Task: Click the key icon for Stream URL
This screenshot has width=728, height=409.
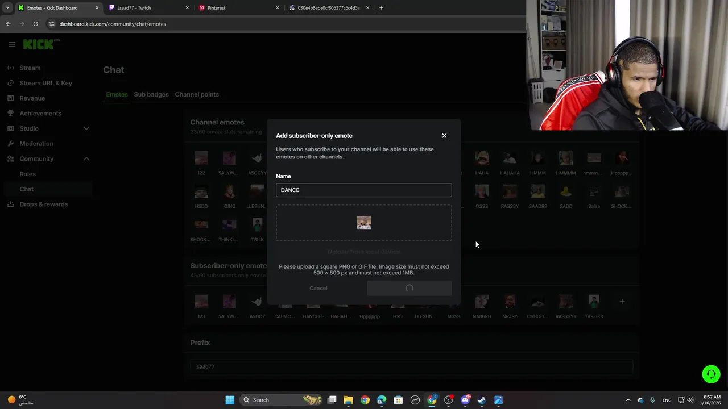Action: click(x=10, y=83)
